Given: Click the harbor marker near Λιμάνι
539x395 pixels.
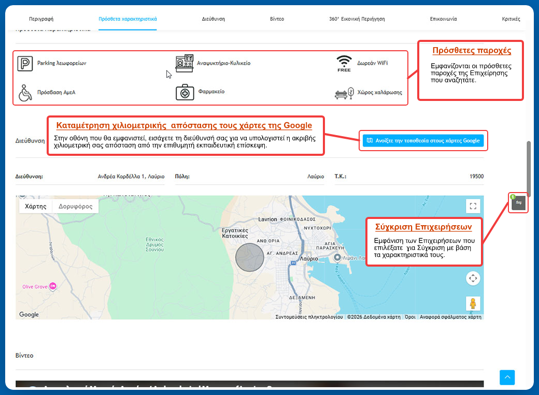Looking at the screenshot, I should point(337,257).
